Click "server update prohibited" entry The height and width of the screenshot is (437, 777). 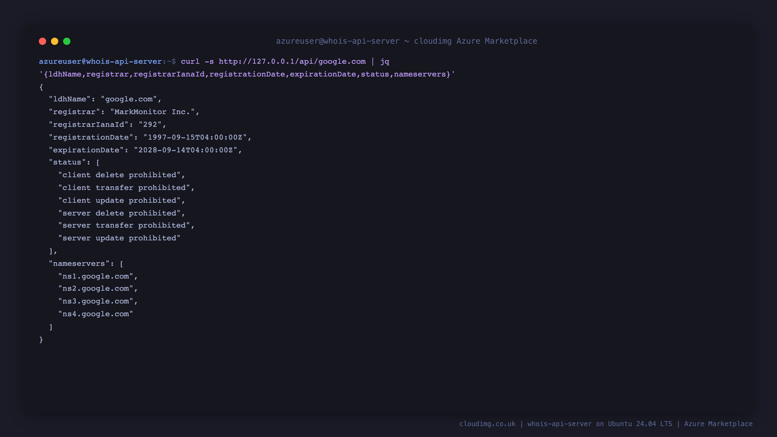tap(120, 238)
